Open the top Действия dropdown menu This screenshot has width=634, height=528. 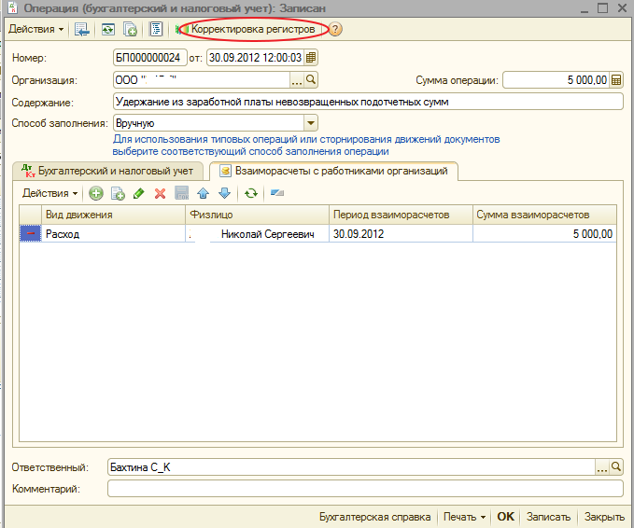point(36,29)
